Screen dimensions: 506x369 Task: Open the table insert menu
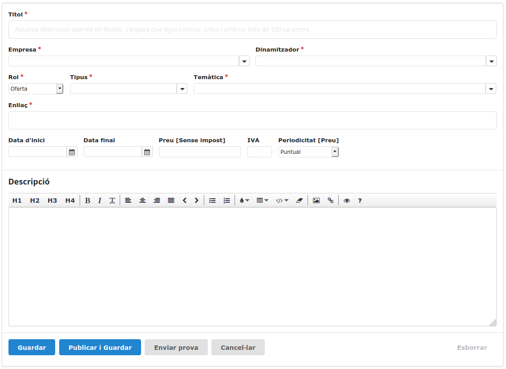pos(263,201)
